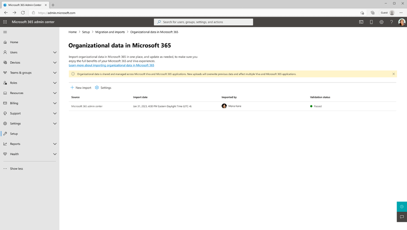Expand the Billing section chevron

tap(55, 103)
